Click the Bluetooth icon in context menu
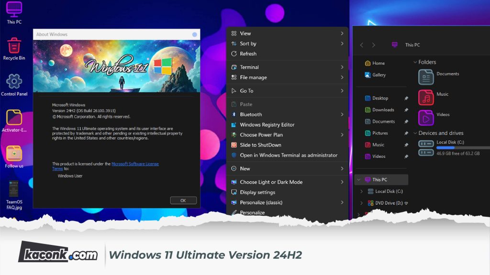This screenshot has height=275, width=490. (234, 115)
